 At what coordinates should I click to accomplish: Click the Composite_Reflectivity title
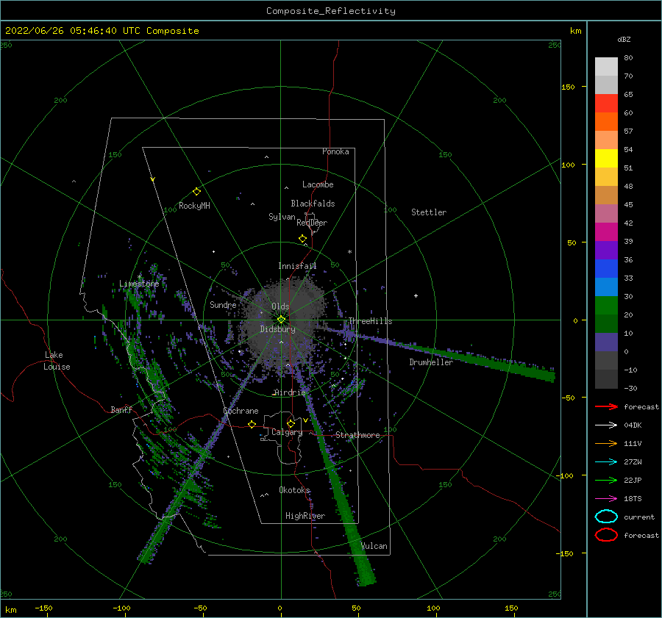[331, 11]
